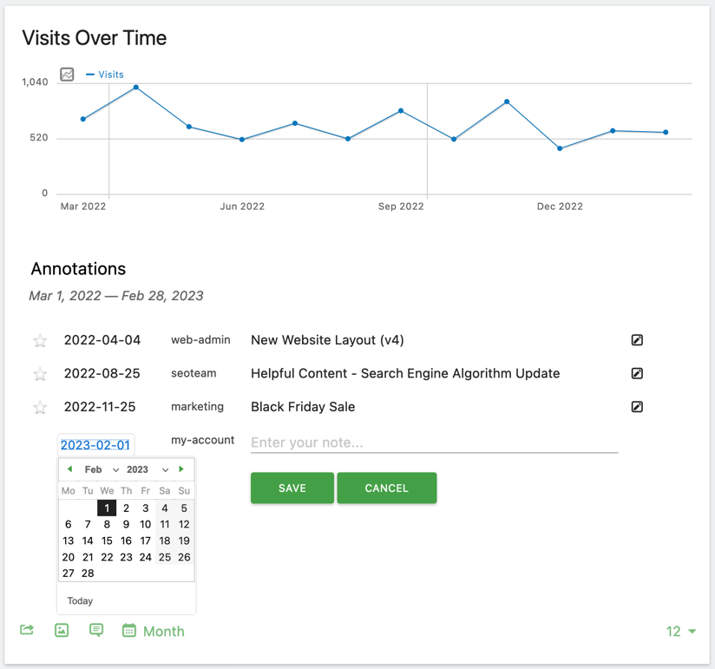Click the export as image icon

(62, 630)
